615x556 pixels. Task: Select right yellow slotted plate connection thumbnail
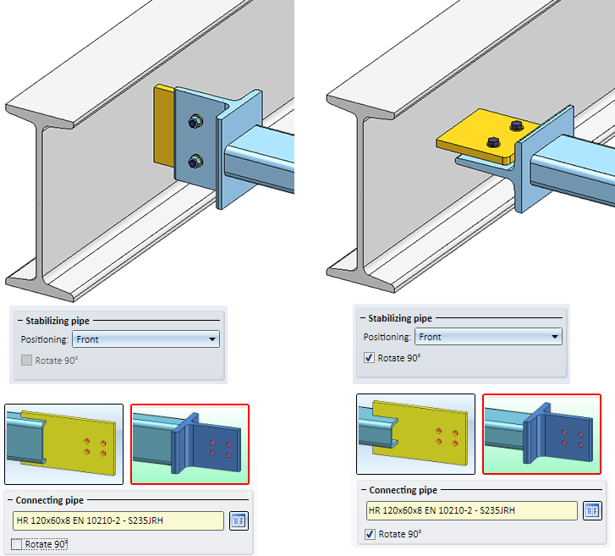(x=415, y=434)
